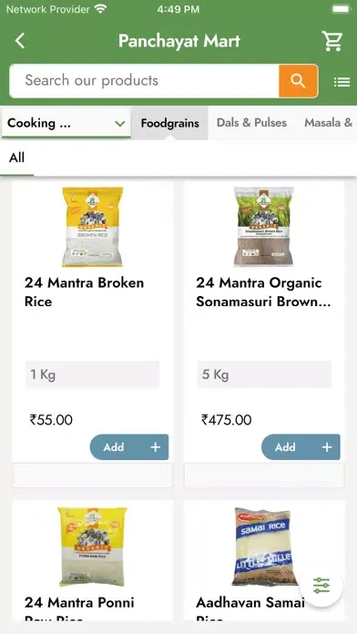
Task: Go back using the left arrow icon
Action: click(x=20, y=41)
